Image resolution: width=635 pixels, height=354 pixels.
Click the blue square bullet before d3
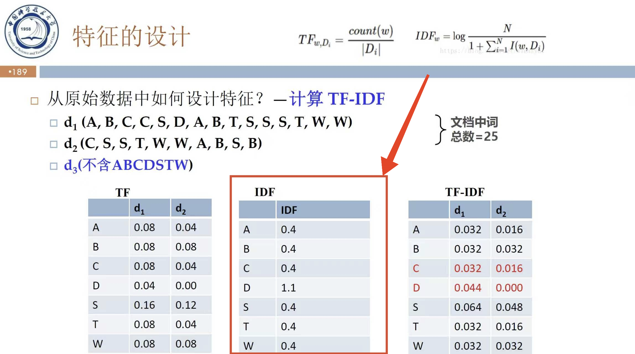tap(54, 166)
